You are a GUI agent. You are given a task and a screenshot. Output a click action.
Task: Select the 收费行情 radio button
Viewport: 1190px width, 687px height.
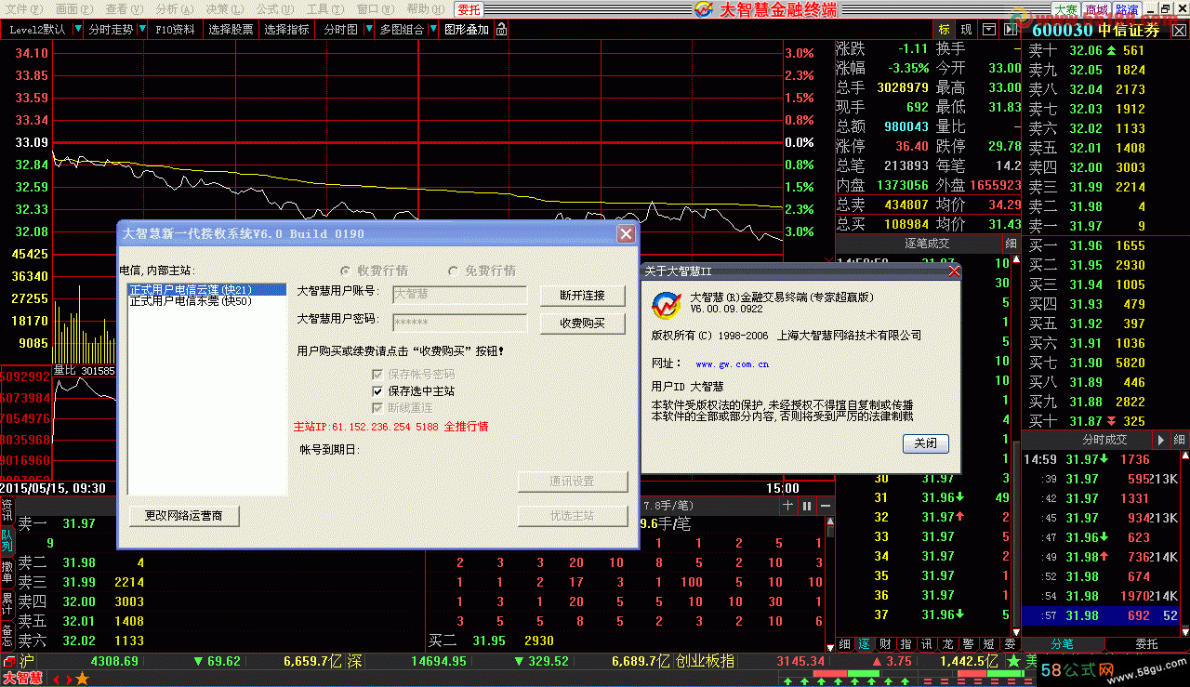pyautogui.click(x=347, y=271)
